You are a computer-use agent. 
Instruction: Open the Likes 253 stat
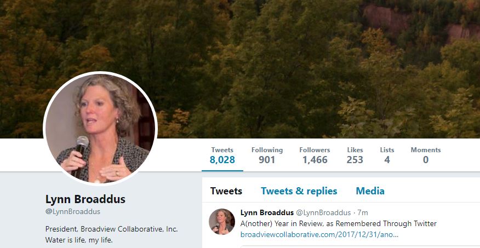[x=355, y=155]
